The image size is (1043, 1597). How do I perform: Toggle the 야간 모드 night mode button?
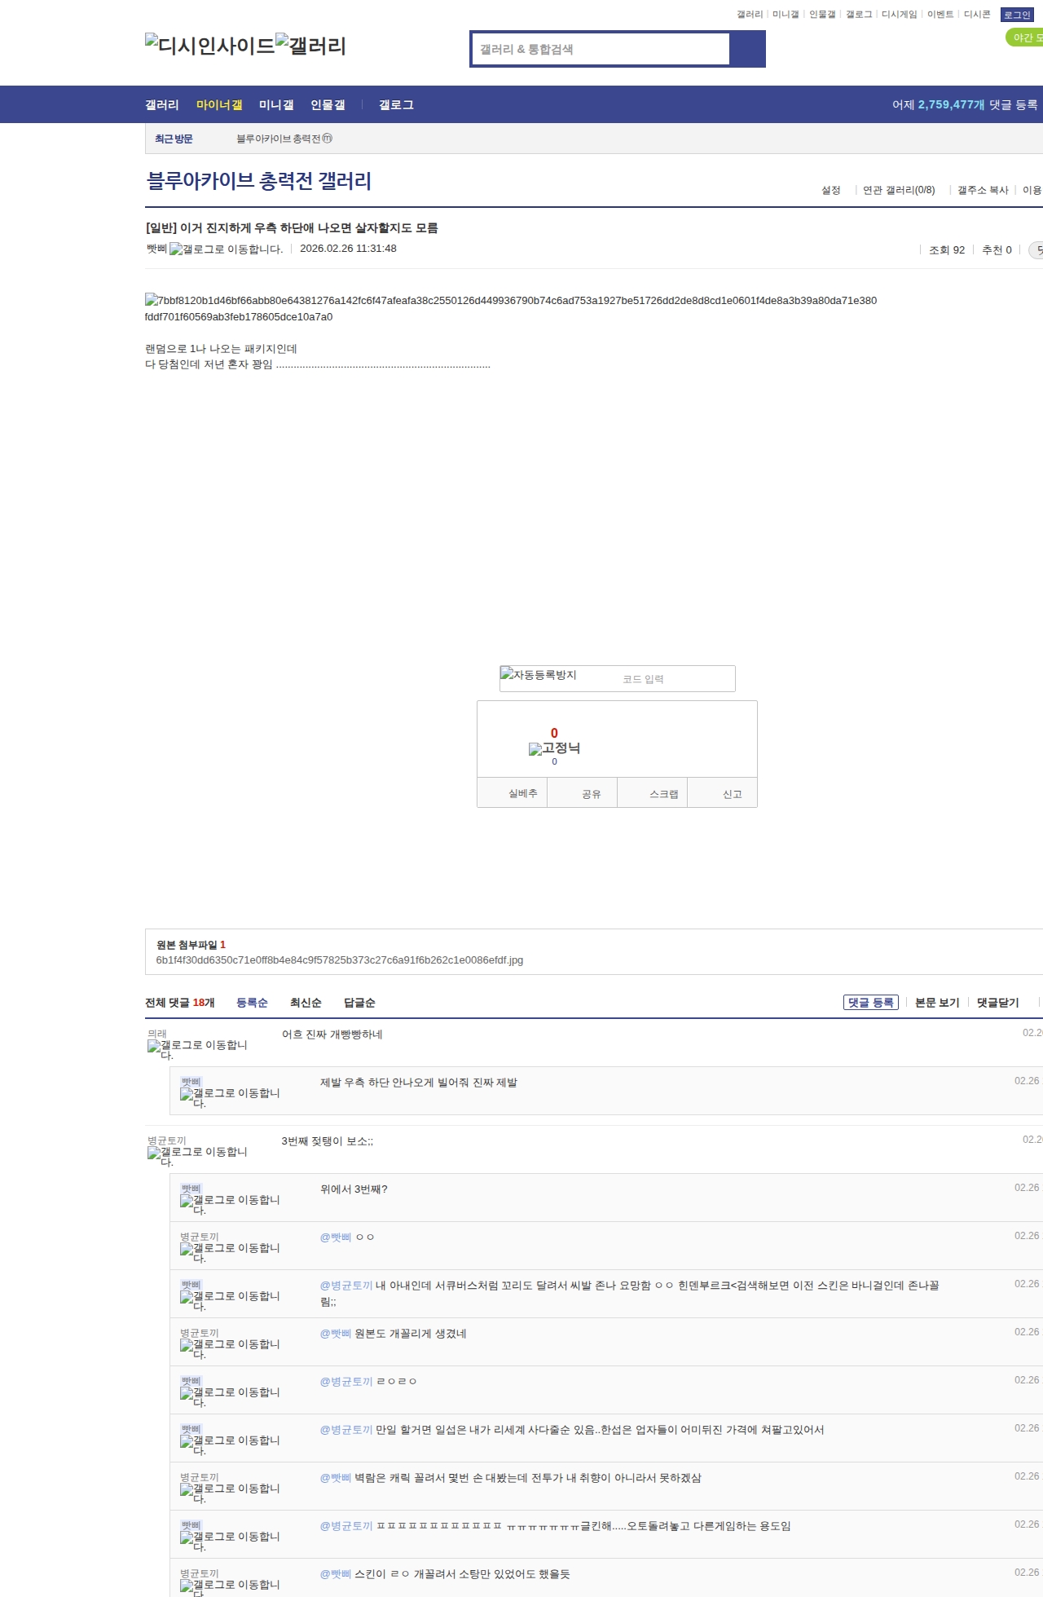click(1024, 37)
